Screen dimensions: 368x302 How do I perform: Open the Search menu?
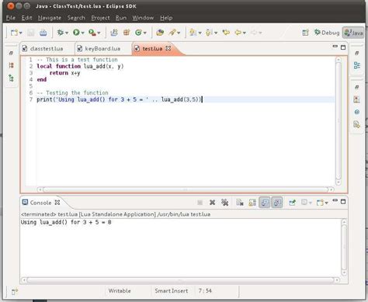coord(76,18)
